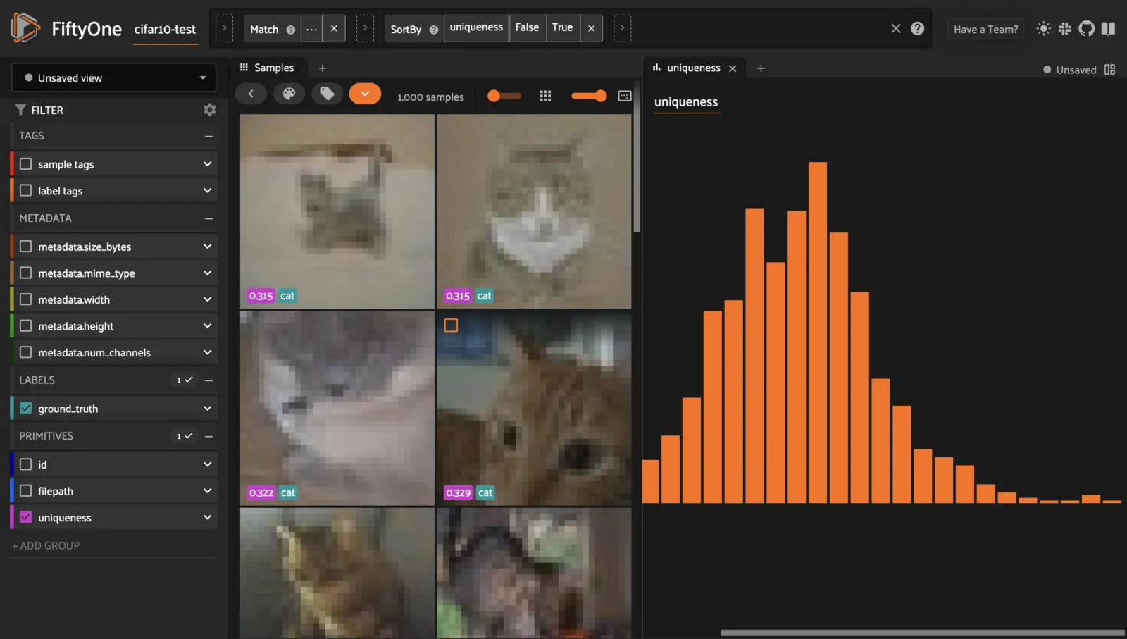The height and width of the screenshot is (639, 1127).
Task: Toggle the sample tags checkbox
Action: 26,163
